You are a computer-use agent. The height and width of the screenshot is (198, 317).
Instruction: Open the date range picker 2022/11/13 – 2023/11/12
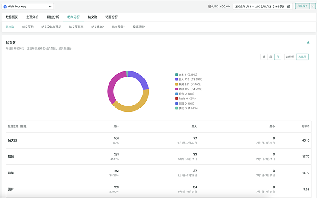coord(262,7)
